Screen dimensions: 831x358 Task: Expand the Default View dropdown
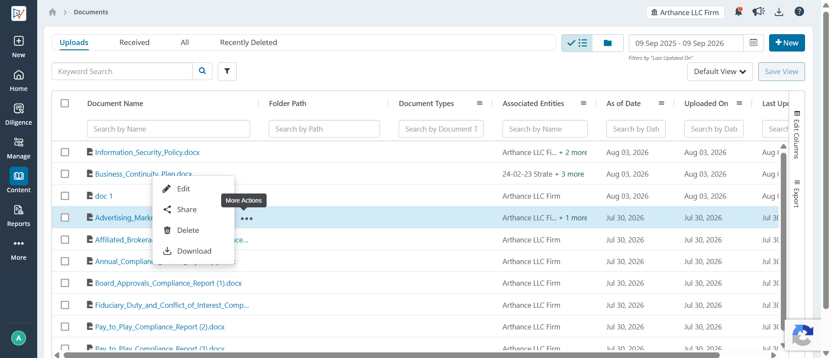click(x=720, y=71)
